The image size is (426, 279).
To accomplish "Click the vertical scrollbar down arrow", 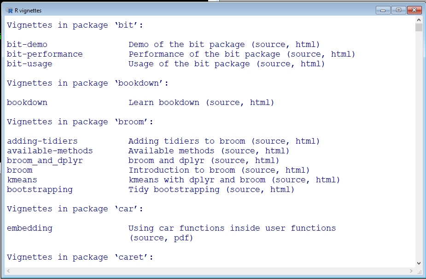I will click(x=419, y=263).
